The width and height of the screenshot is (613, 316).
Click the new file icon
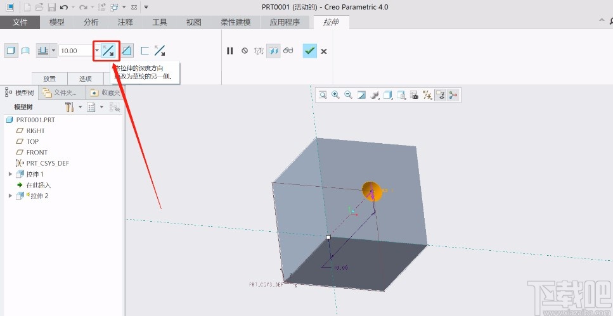(x=27, y=7)
